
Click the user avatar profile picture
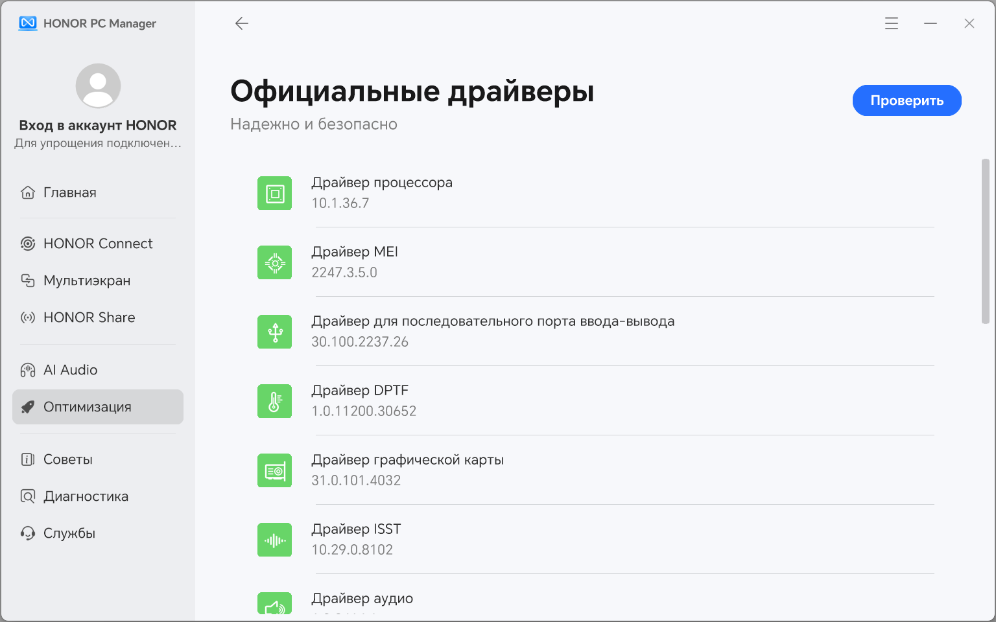point(98,86)
